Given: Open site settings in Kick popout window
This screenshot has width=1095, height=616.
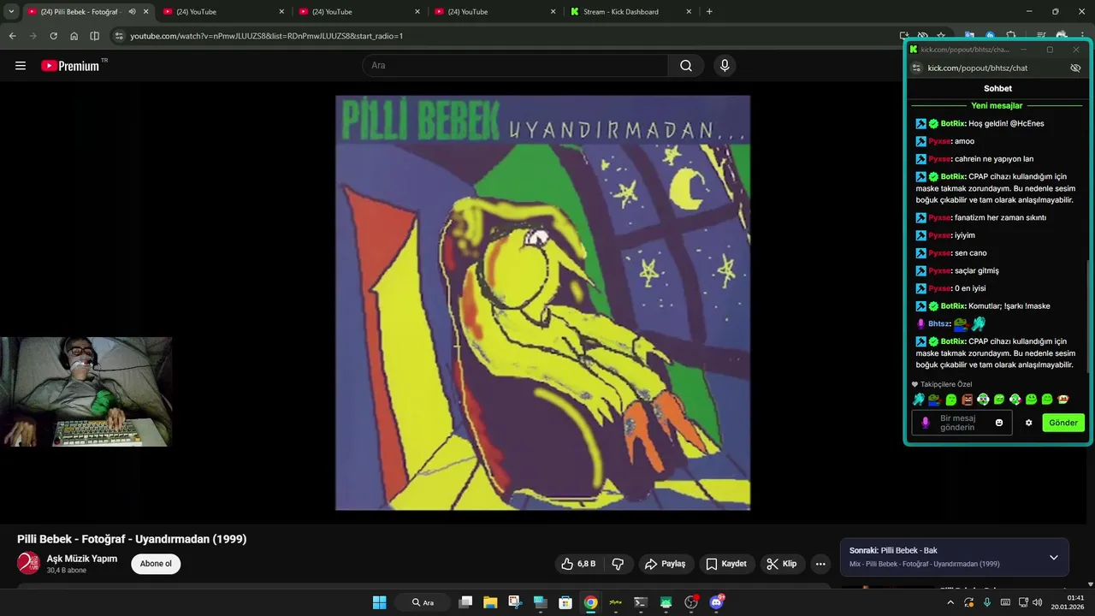Looking at the screenshot, I should (x=916, y=68).
